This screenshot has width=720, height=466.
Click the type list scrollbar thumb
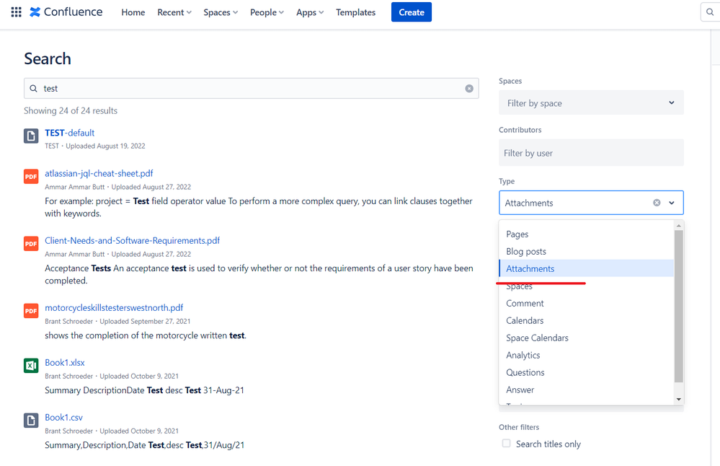coord(679,306)
